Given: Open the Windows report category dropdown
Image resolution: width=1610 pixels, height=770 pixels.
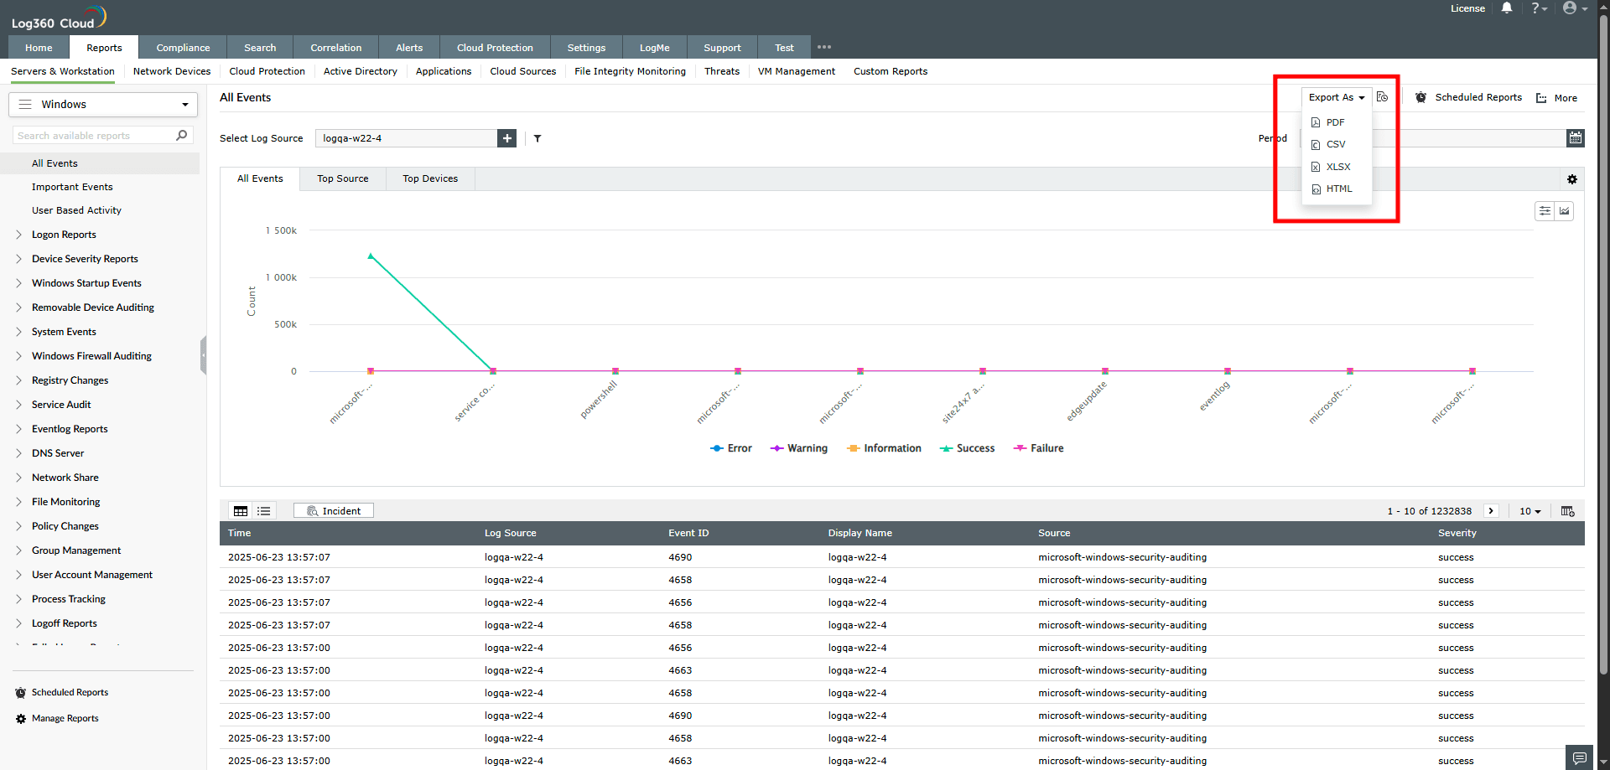Looking at the screenshot, I should click(x=102, y=104).
